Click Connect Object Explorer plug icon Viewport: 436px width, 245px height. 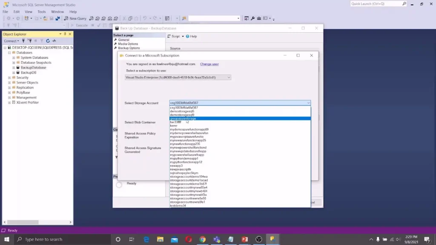(23, 41)
